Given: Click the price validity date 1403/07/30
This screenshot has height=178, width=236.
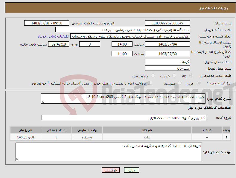Looking at the screenshot, I should point(168,54).
